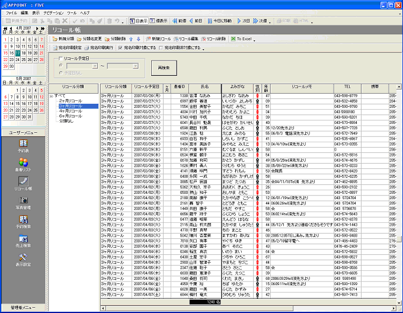Enable リコール予定日 filter checkbox

point(60,58)
